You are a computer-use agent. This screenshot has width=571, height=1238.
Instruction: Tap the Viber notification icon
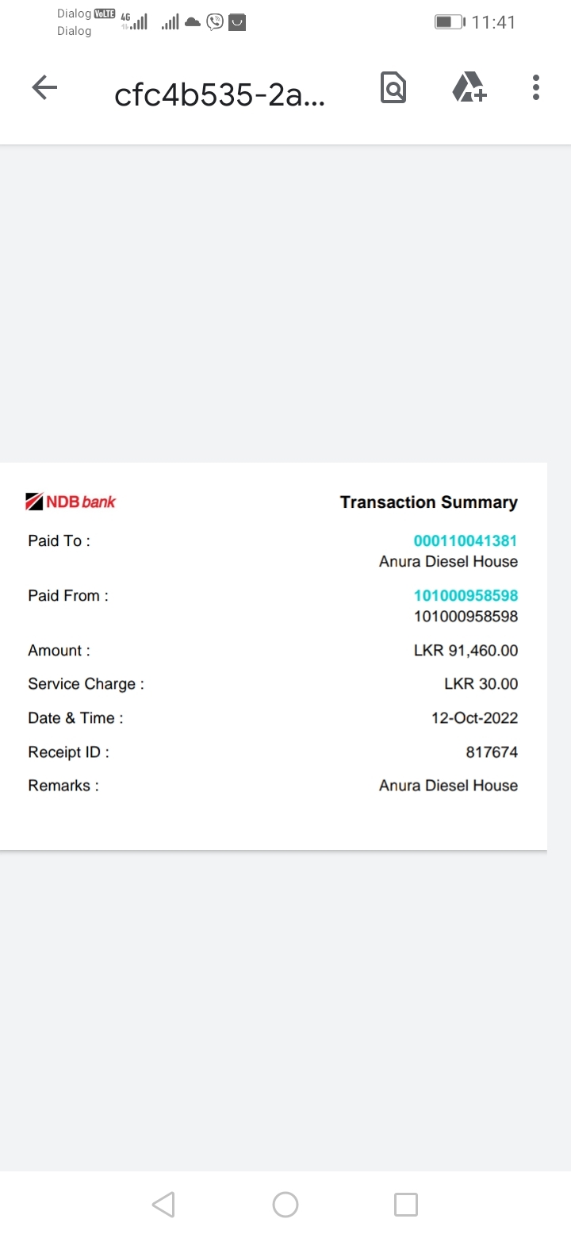[x=215, y=22]
